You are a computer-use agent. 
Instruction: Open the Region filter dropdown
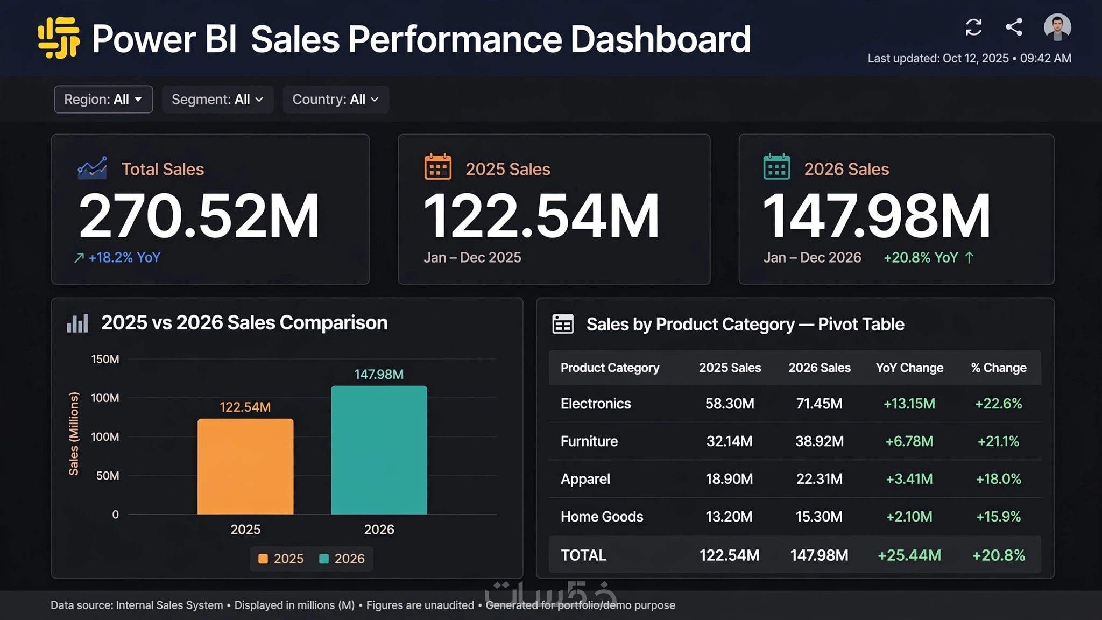click(103, 100)
